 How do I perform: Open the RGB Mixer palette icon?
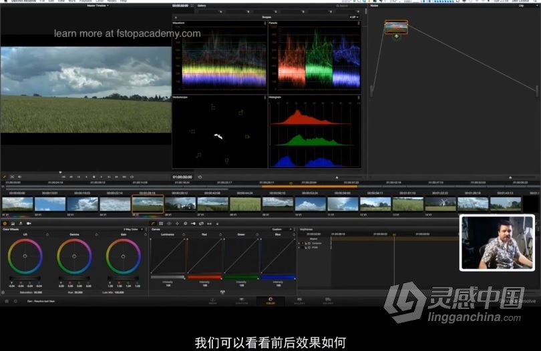tap(13, 224)
